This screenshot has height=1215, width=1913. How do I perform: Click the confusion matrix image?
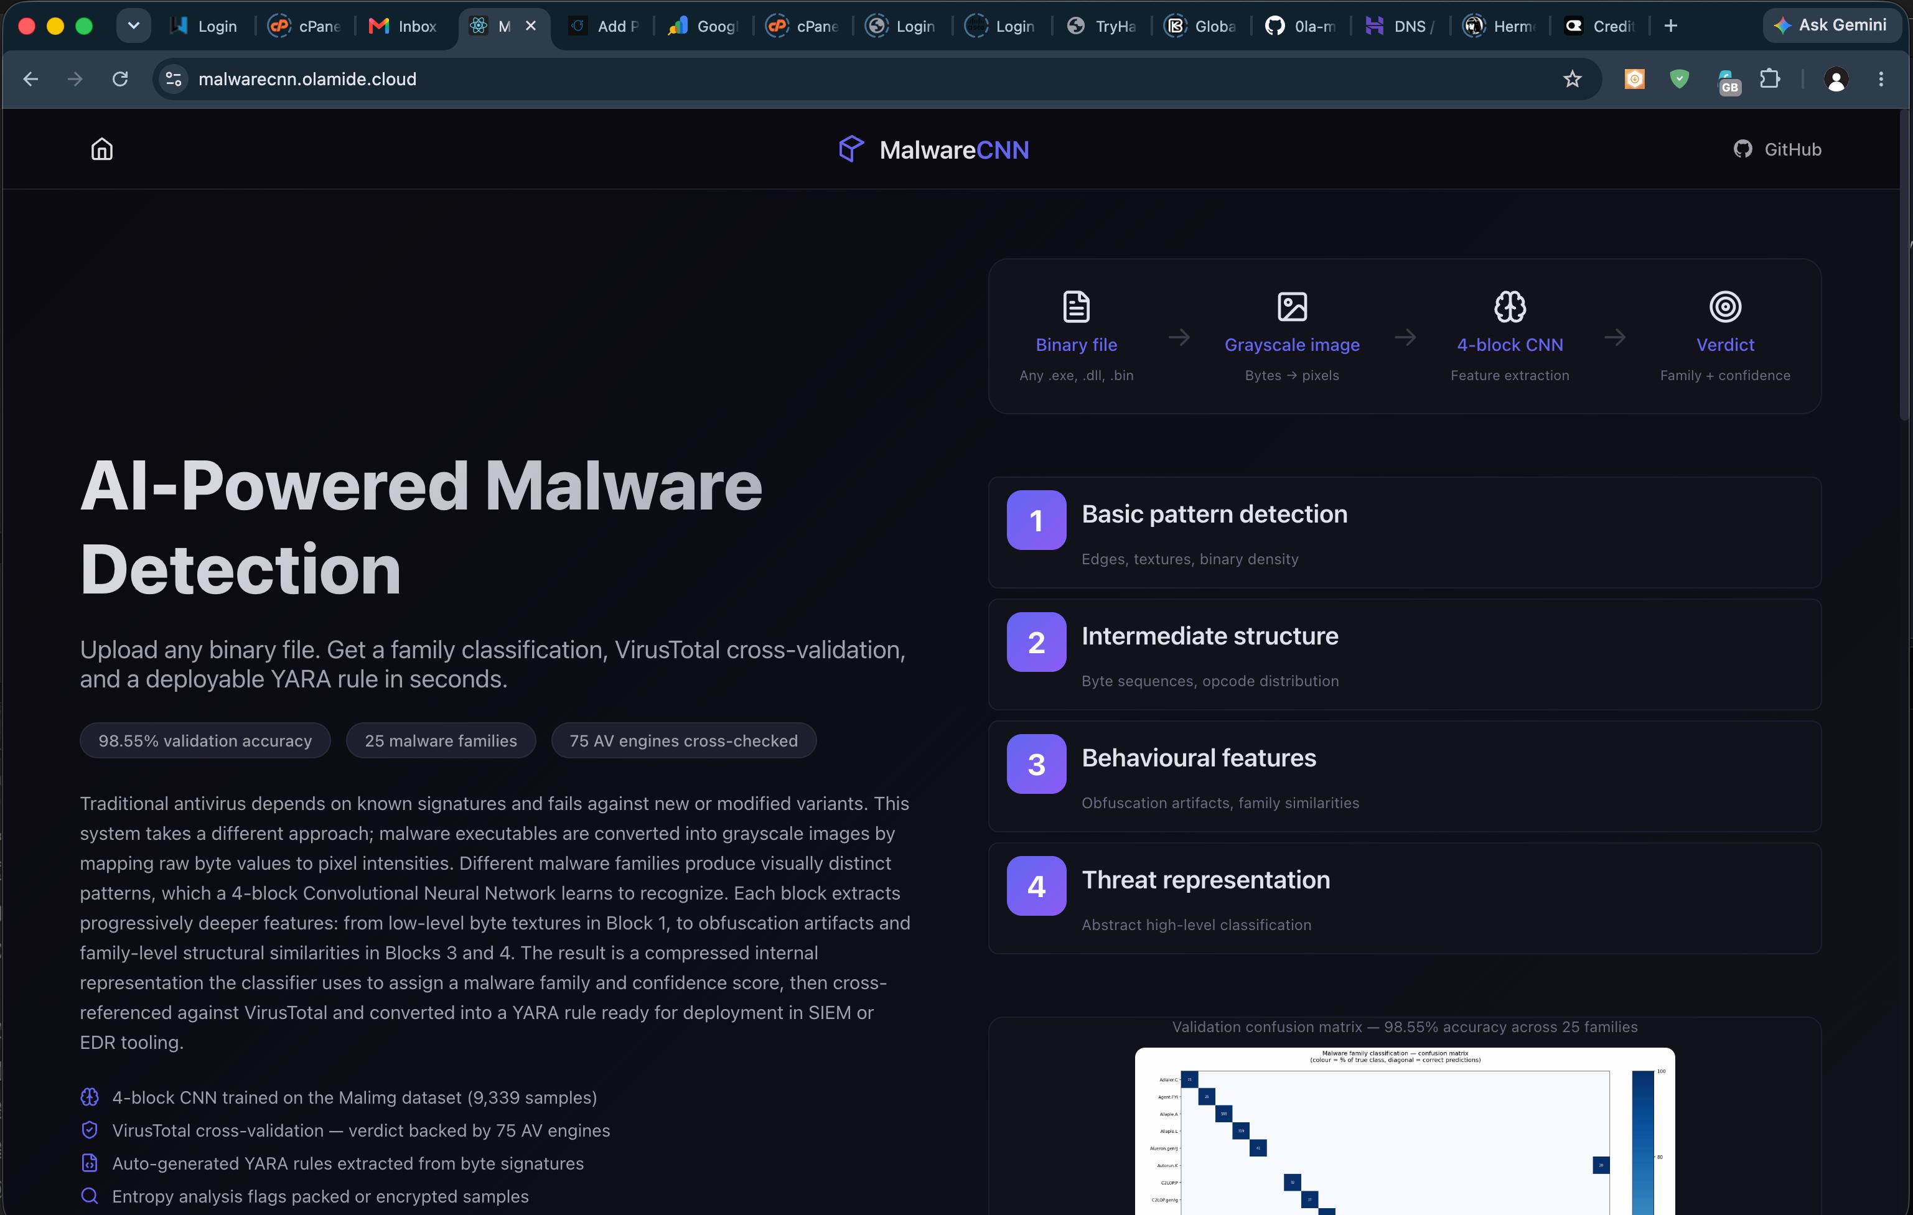(x=1405, y=1131)
